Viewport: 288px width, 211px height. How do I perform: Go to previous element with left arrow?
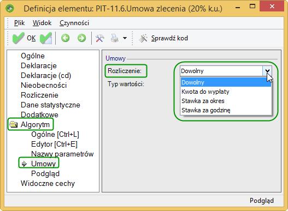(x=65, y=38)
